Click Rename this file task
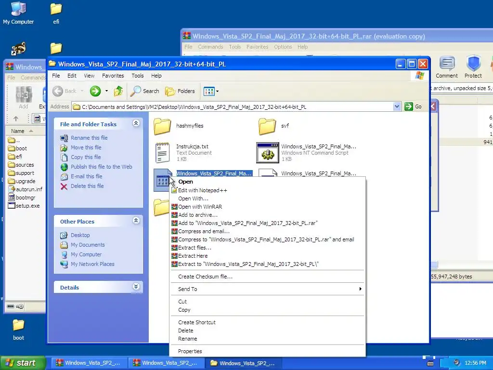 pyautogui.click(x=89, y=138)
